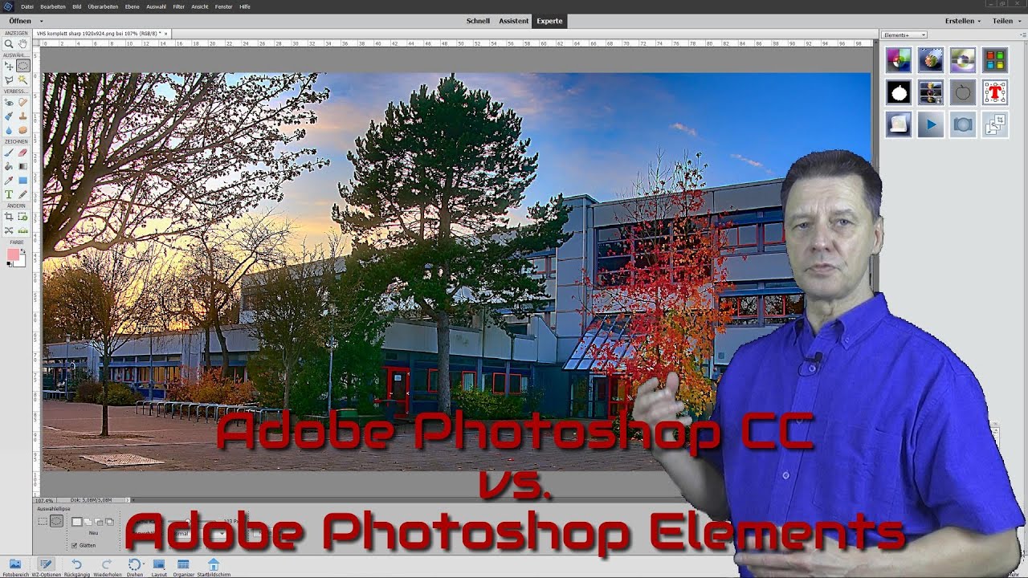Select the Crop tool
1028x578 pixels.
(x=9, y=216)
